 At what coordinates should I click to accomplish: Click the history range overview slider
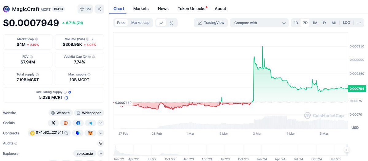click(231, 150)
